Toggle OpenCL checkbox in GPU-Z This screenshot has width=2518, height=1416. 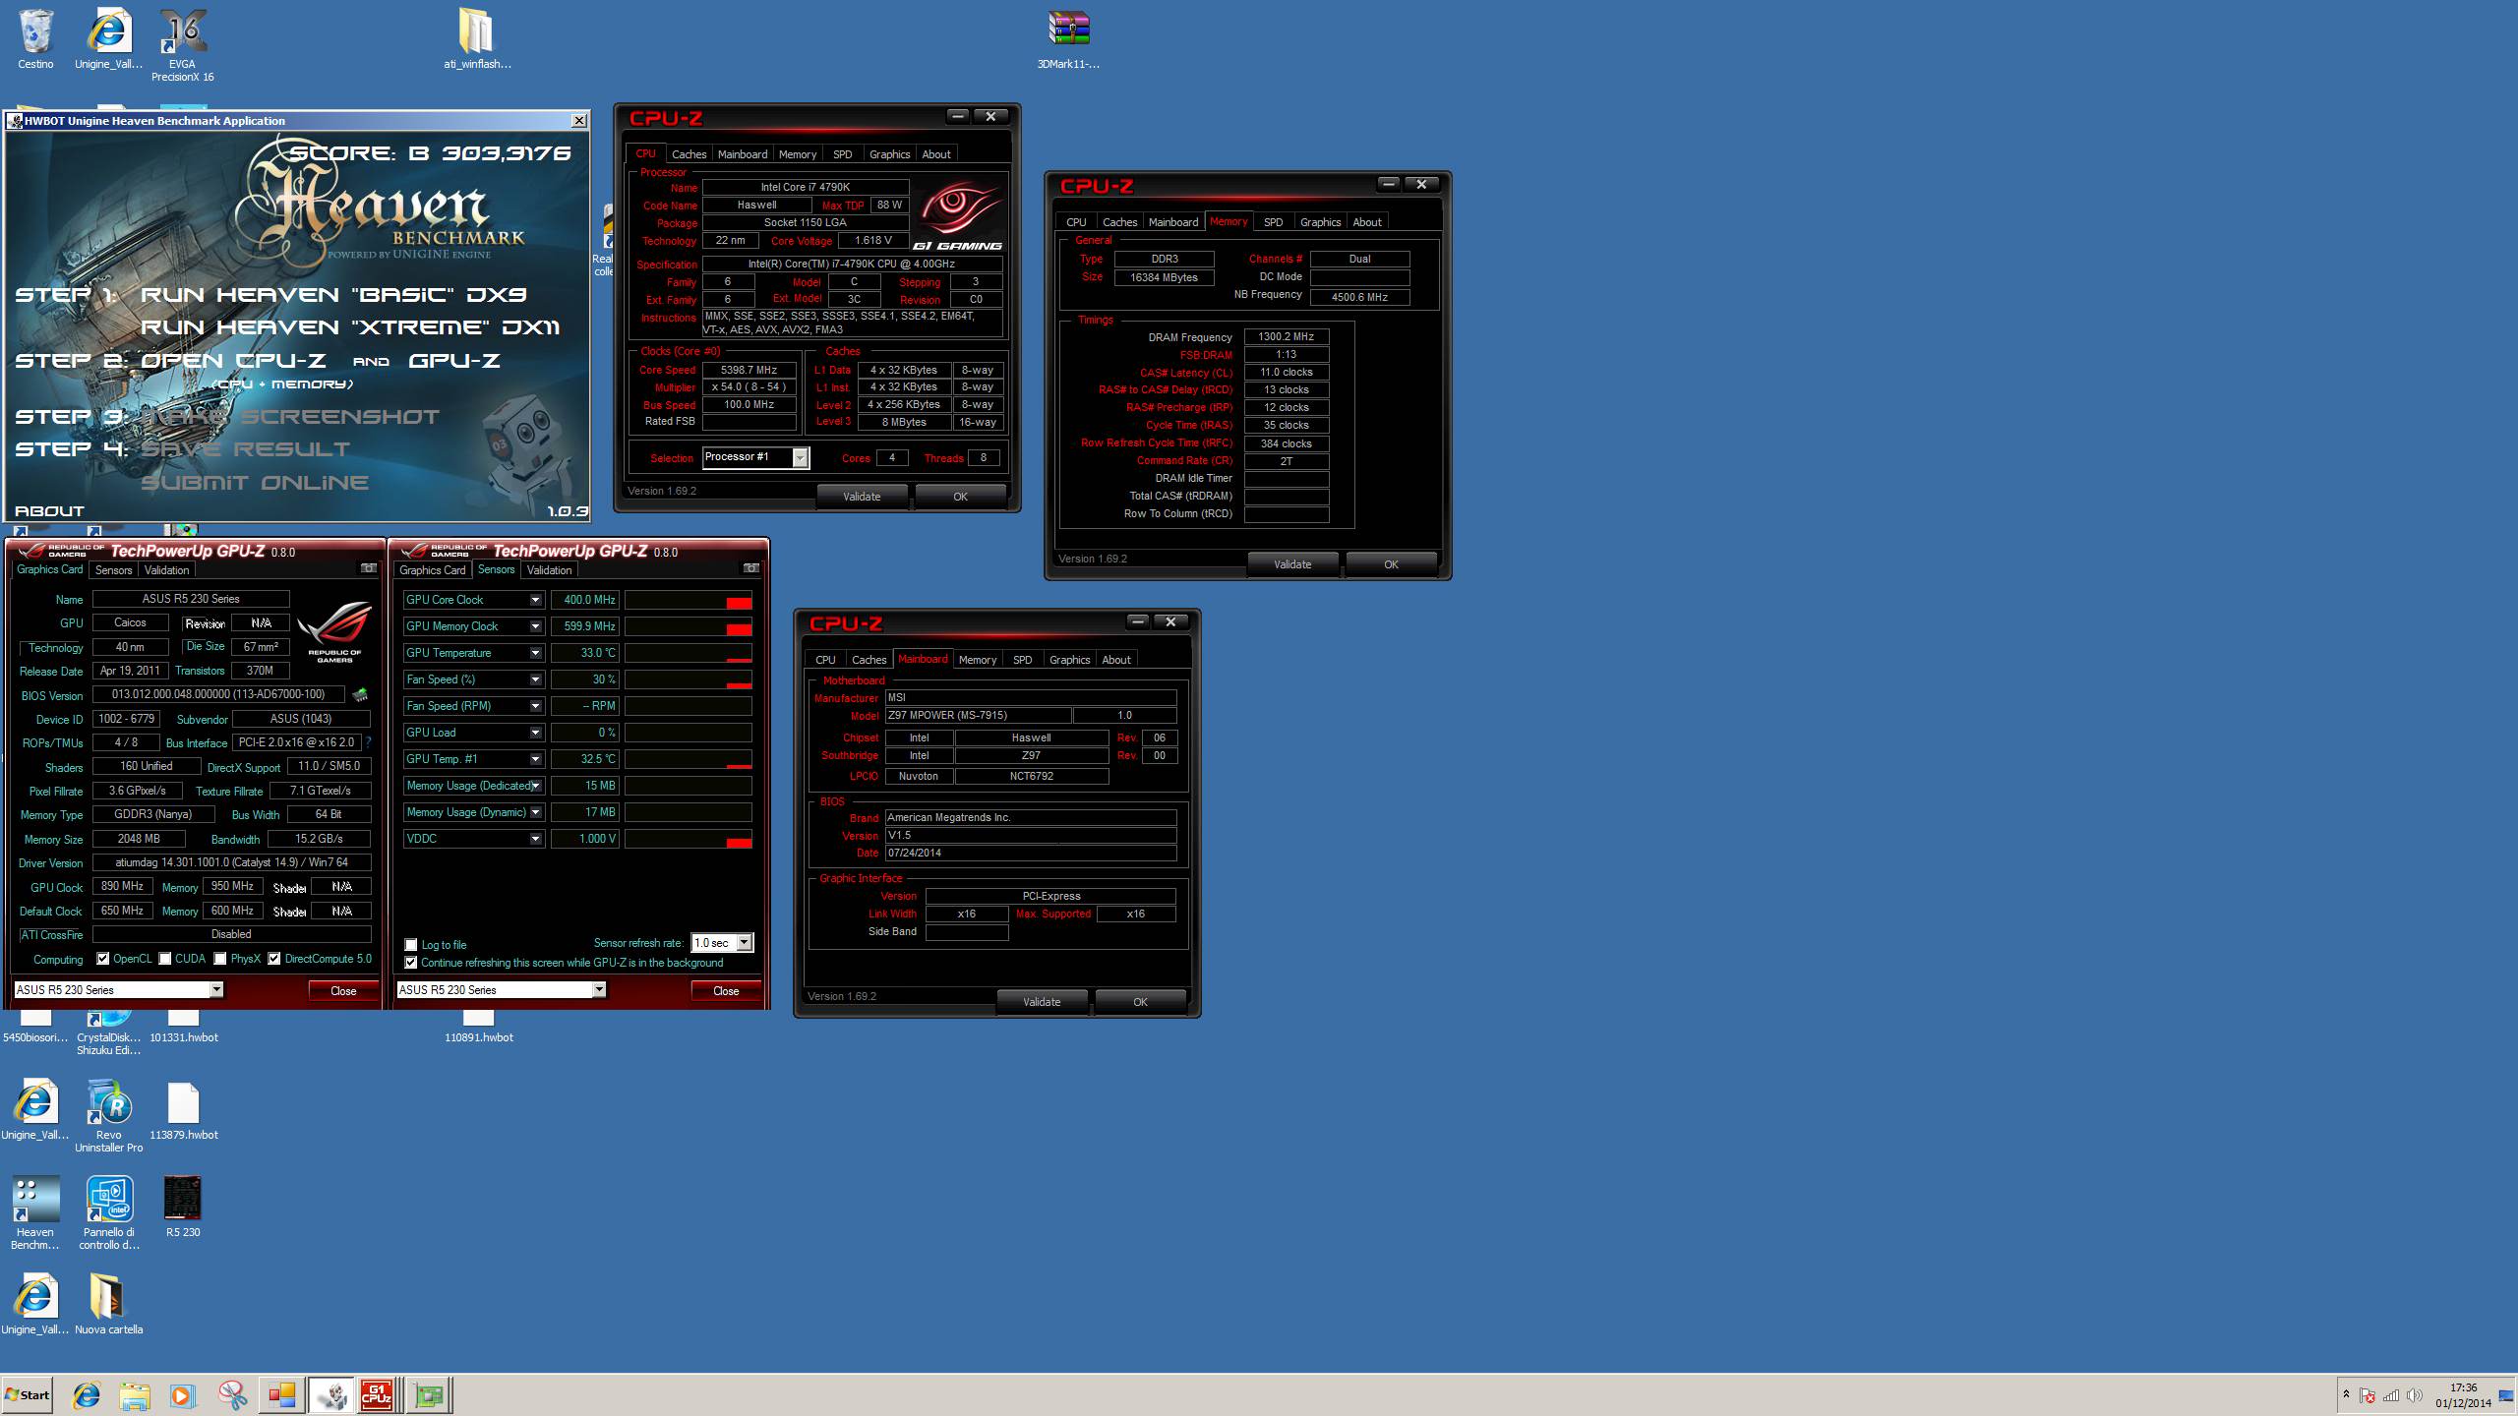click(102, 959)
